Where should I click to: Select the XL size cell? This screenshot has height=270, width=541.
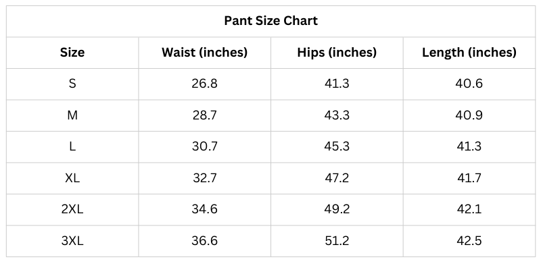pos(72,178)
